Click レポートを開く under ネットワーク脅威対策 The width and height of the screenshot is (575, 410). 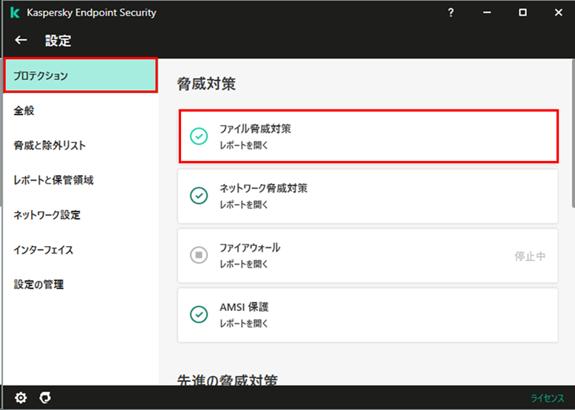pyautogui.click(x=244, y=205)
